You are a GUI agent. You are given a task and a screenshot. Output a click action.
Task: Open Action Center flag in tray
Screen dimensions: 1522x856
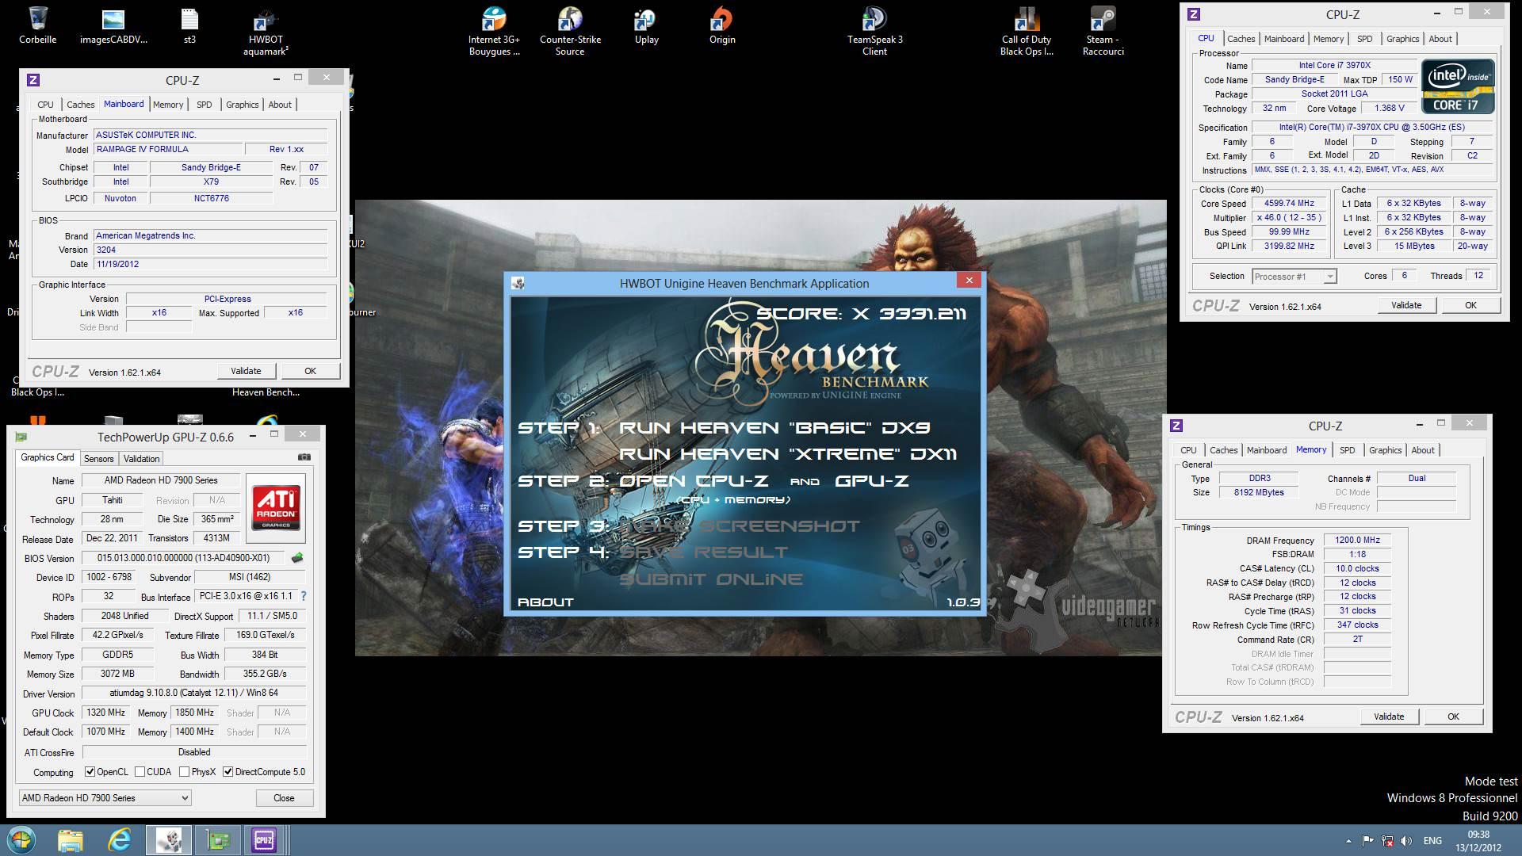tap(1368, 841)
